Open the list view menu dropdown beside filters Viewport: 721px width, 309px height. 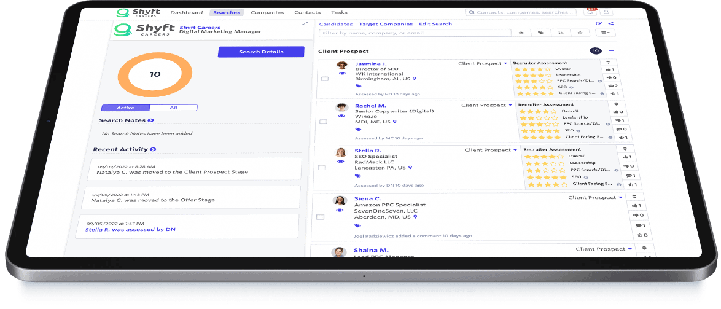click(605, 33)
